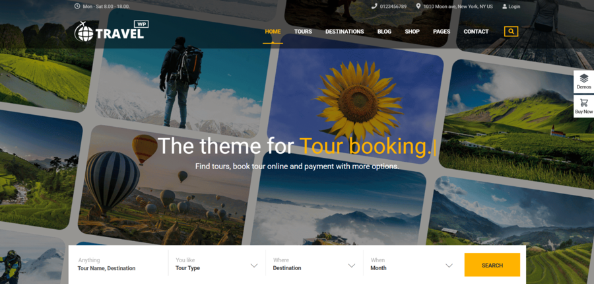Click the Destination dropdown chevron
The height and width of the screenshot is (284, 594).
pos(352,266)
